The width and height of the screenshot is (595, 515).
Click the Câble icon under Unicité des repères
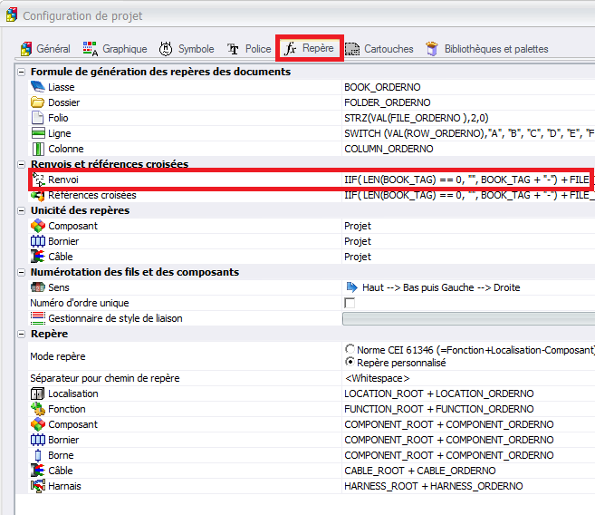pyautogui.click(x=37, y=257)
